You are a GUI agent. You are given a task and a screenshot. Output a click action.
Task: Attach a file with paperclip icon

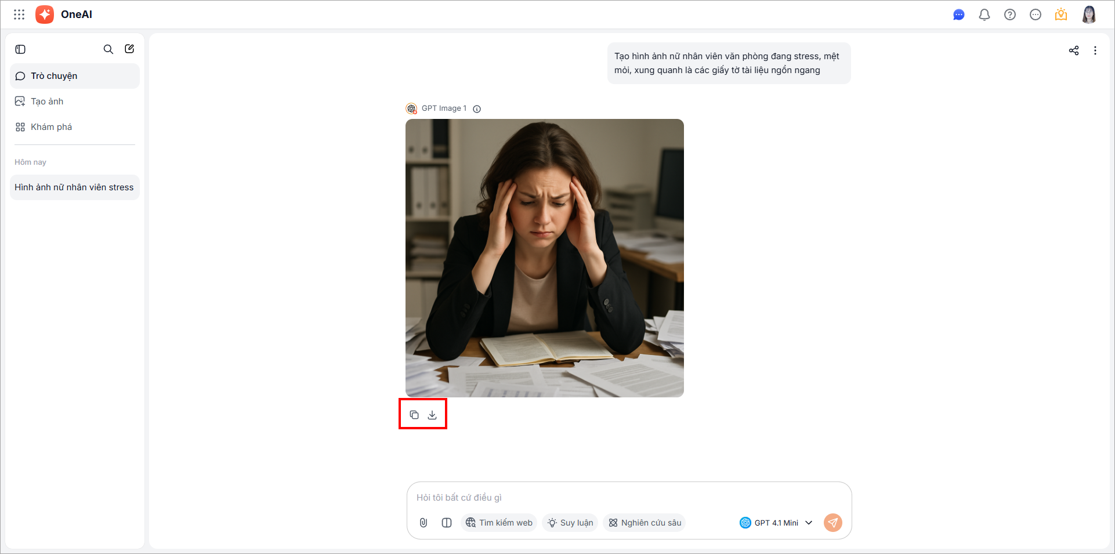pyautogui.click(x=423, y=523)
